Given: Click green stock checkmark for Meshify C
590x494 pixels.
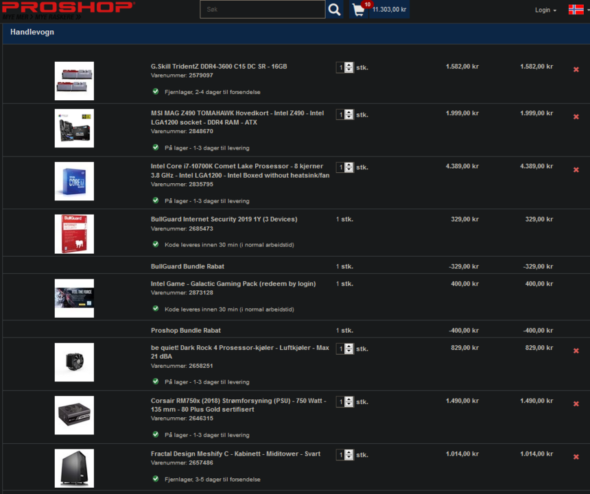Looking at the screenshot, I should click(x=156, y=479).
